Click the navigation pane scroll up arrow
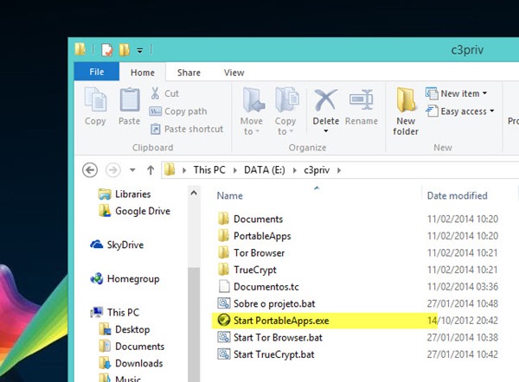The height and width of the screenshot is (382, 519). (x=194, y=193)
